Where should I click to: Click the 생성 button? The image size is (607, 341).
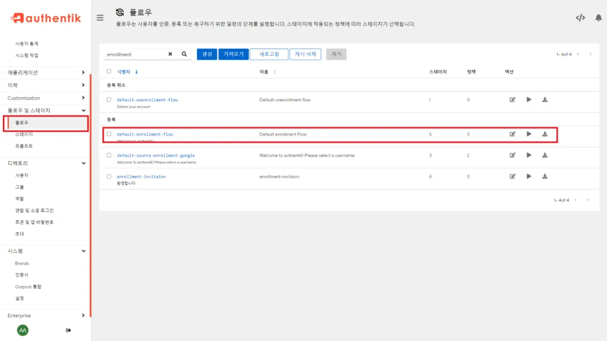[207, 54]
